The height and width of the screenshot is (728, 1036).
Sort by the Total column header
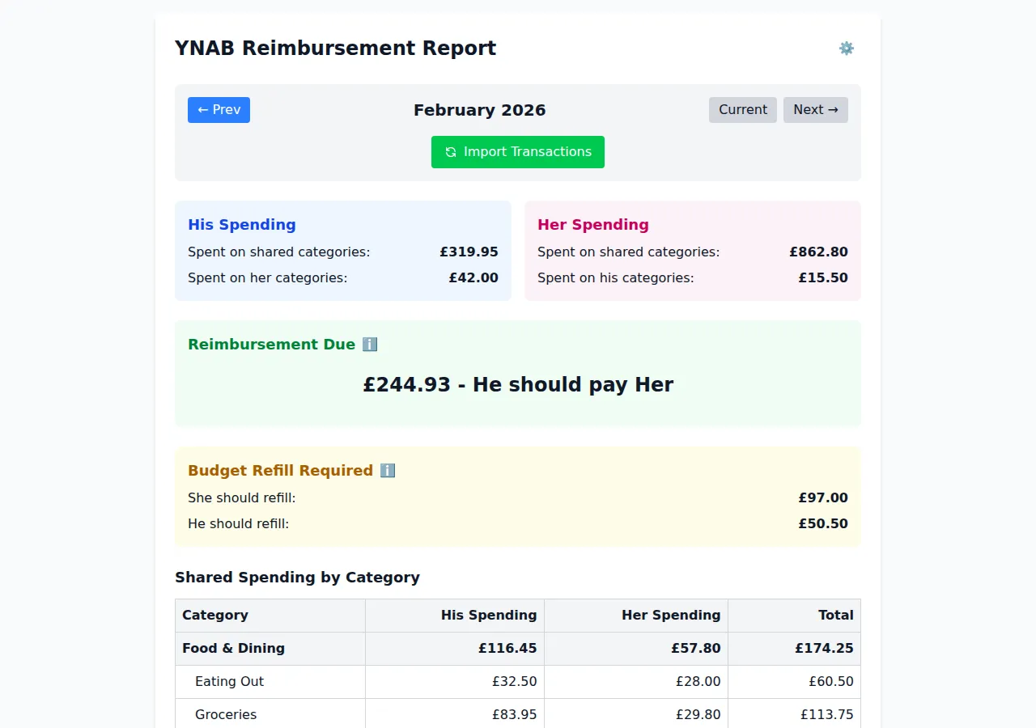[835, 615]
